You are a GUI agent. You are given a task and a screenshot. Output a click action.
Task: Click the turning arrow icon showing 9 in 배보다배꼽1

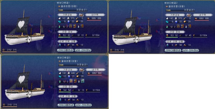click(59, 22)
